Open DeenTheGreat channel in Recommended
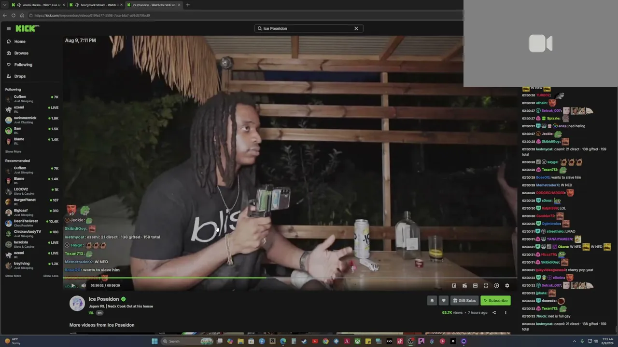The height and width of the screenshot is (347, 618). point(32,223)
